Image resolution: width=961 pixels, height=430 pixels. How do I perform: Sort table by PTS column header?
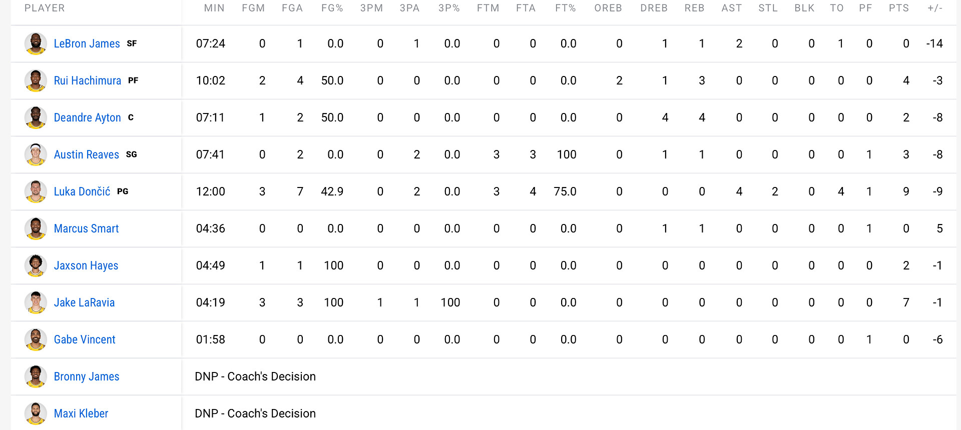coord(898,8)
